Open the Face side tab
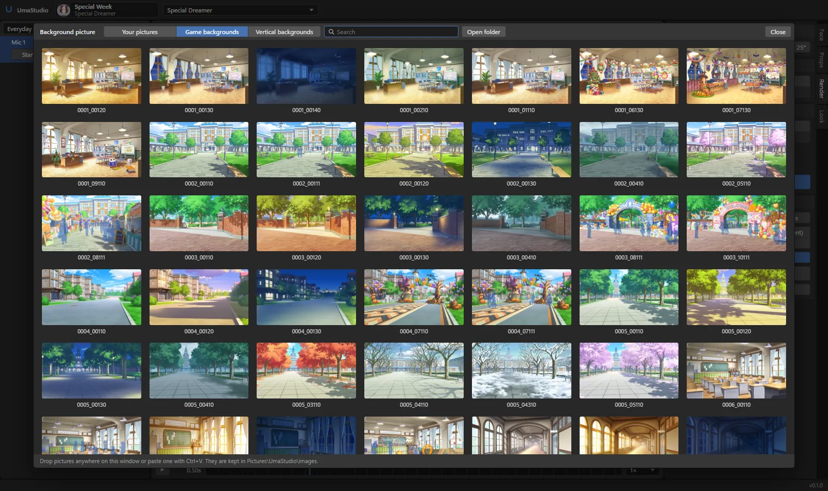Screen dimensions: 828x491 point(821,35)
